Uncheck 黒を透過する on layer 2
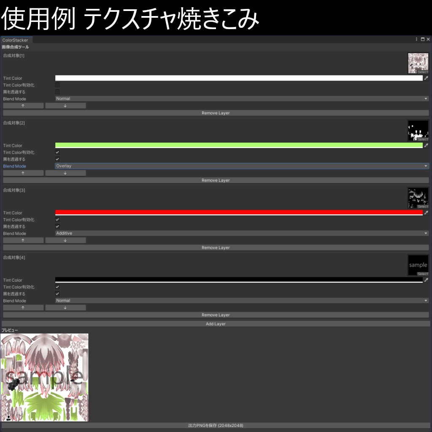The image size is (432, 432). pyautogui.click(x=57, y=159)
